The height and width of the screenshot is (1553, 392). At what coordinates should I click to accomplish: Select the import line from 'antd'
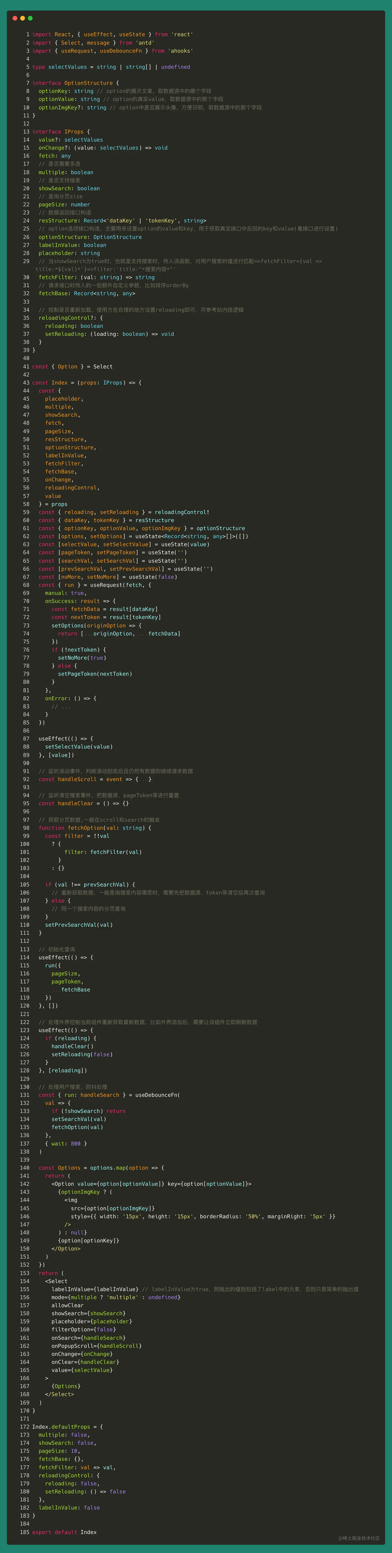coord(93,43)
